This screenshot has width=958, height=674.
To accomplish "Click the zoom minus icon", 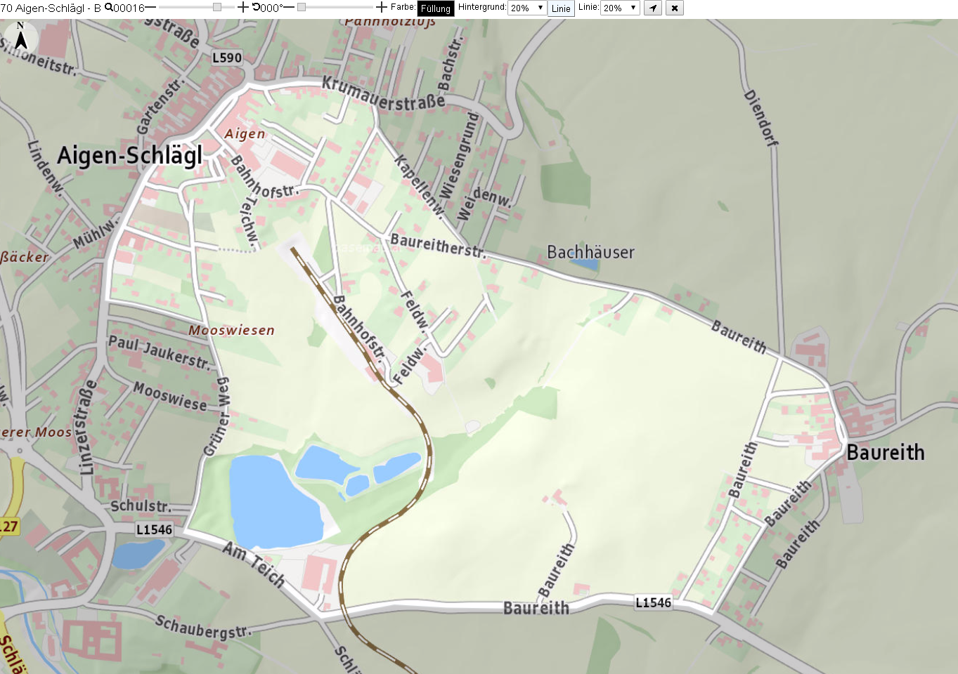I will click(x=150, y=7).
